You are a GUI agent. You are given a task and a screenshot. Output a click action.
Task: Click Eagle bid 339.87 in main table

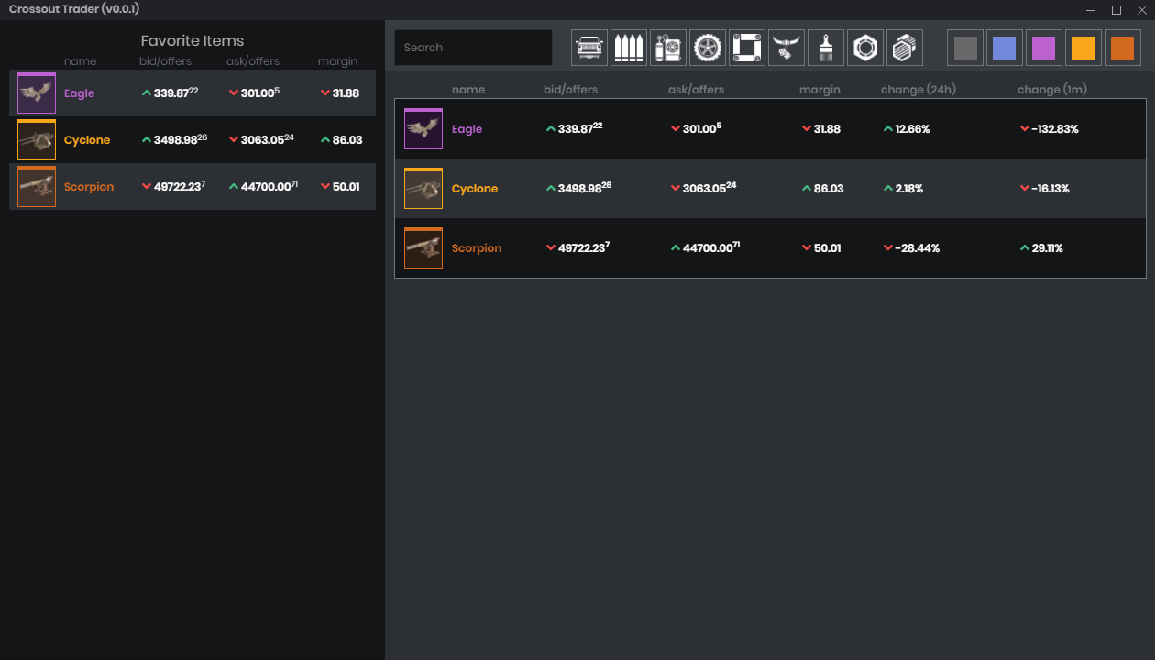[574, 128]
